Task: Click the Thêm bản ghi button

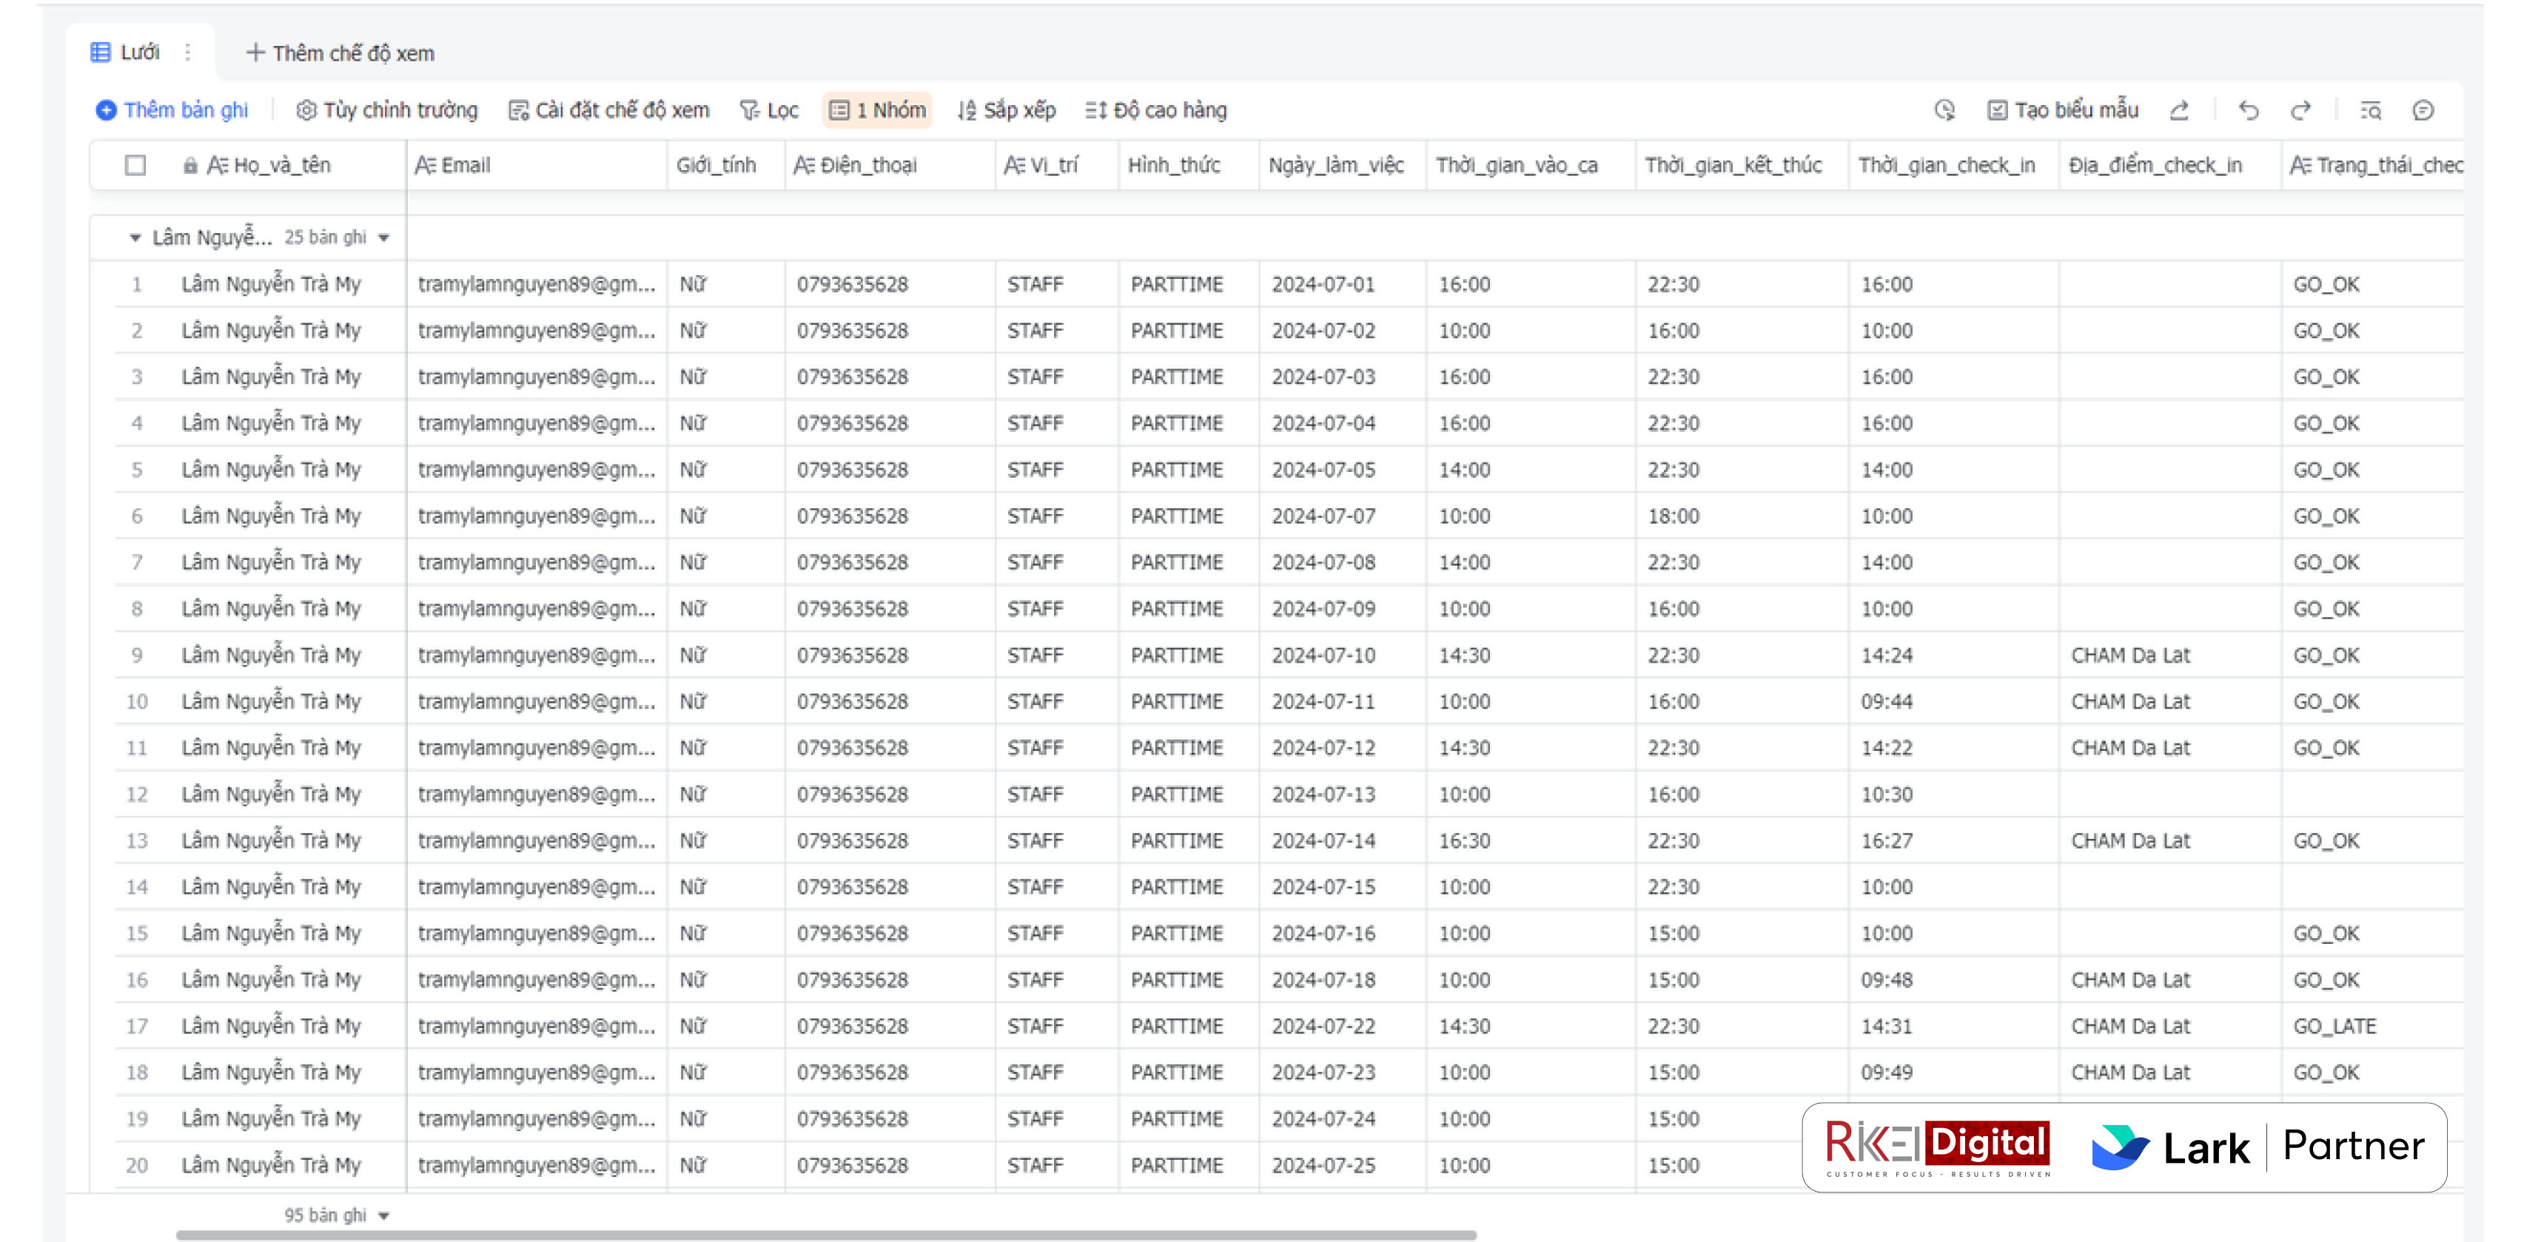Action: 172,110
